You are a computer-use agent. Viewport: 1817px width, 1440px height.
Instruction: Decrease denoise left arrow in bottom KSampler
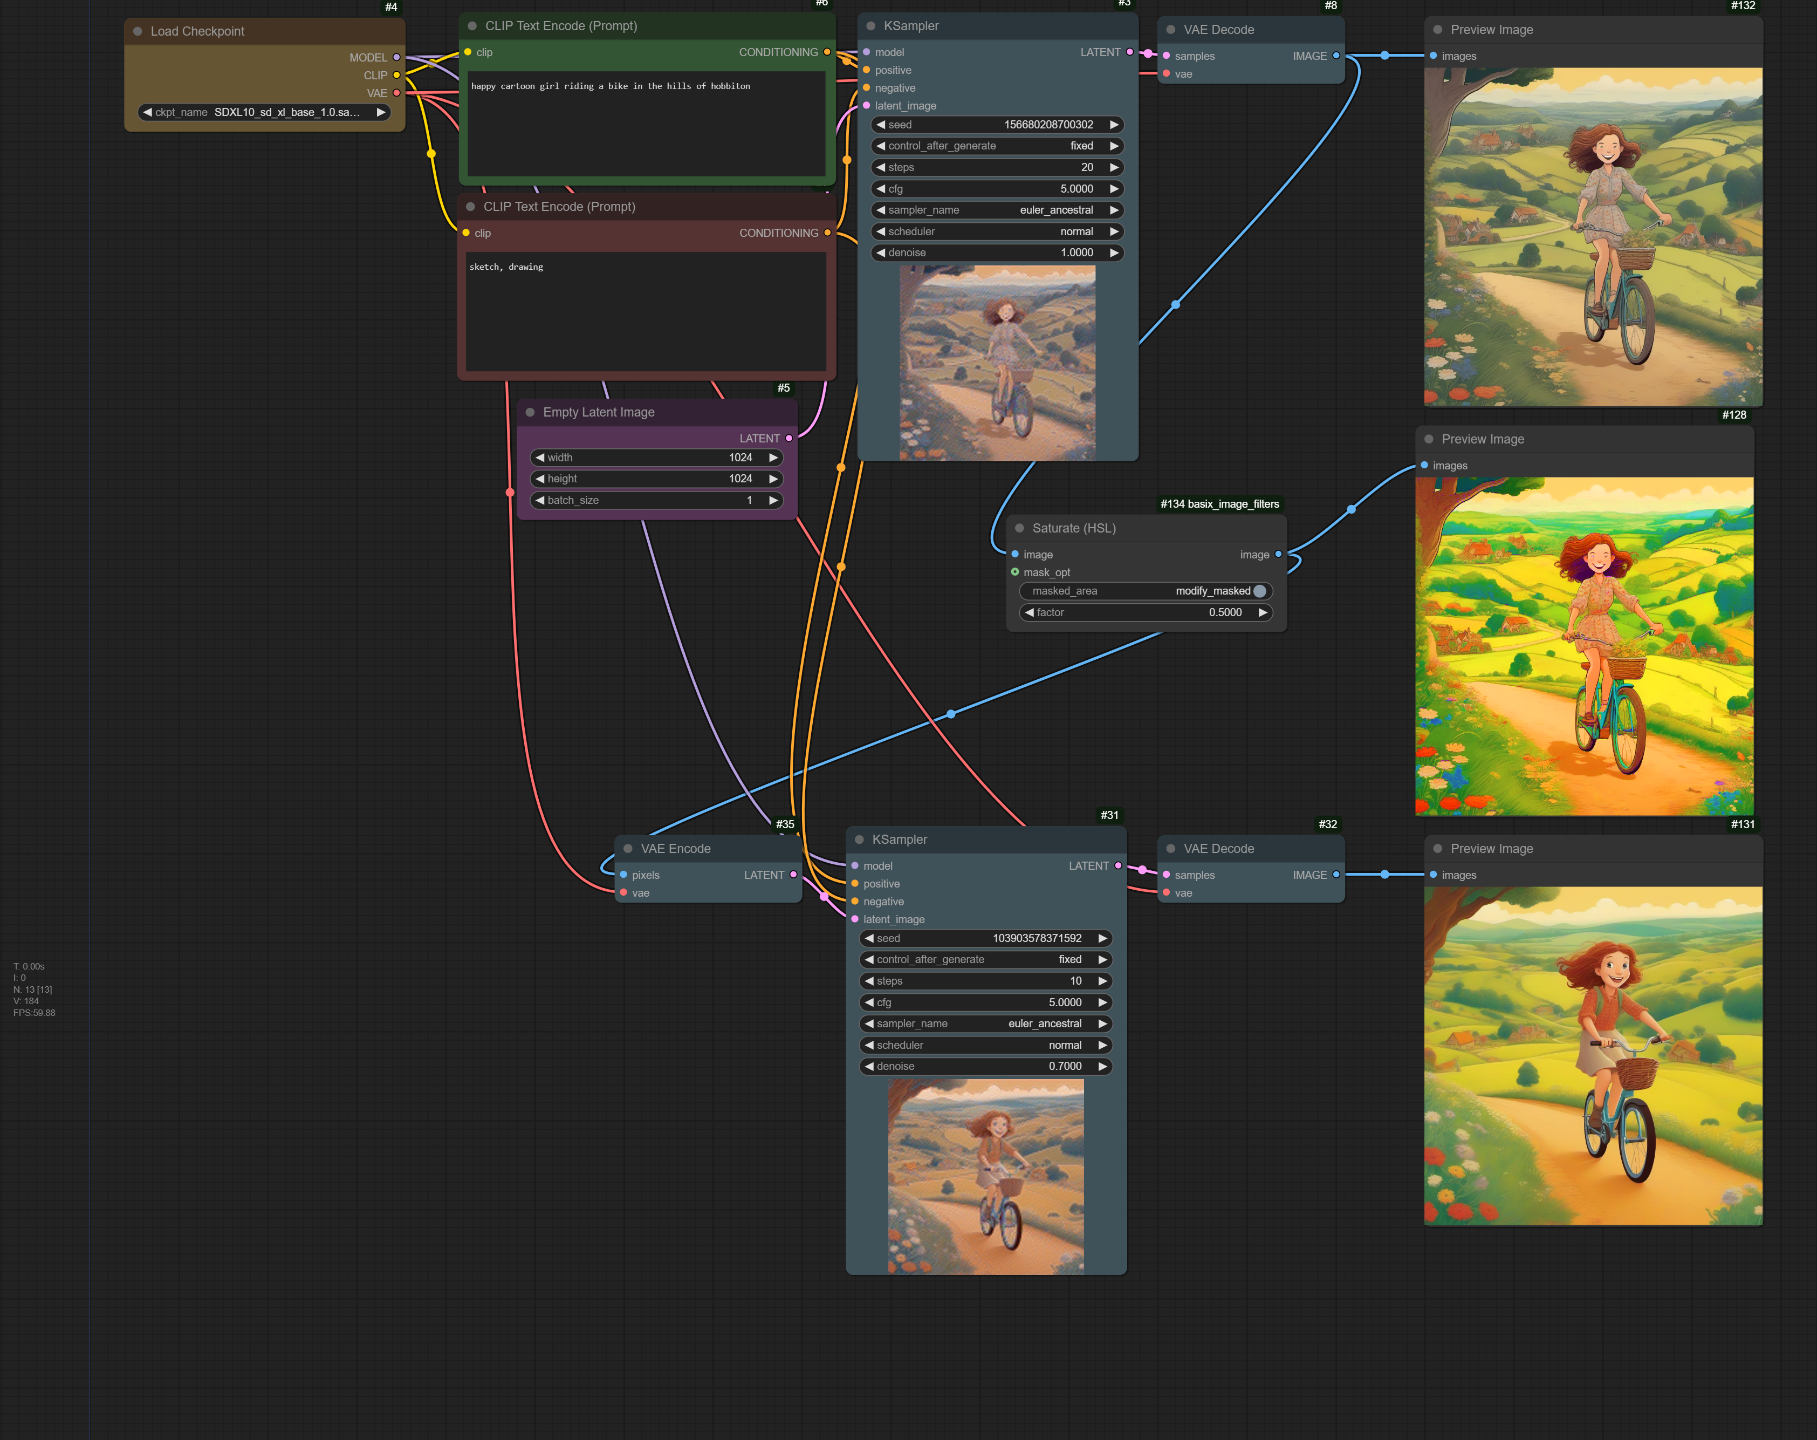click(869, 1066)
